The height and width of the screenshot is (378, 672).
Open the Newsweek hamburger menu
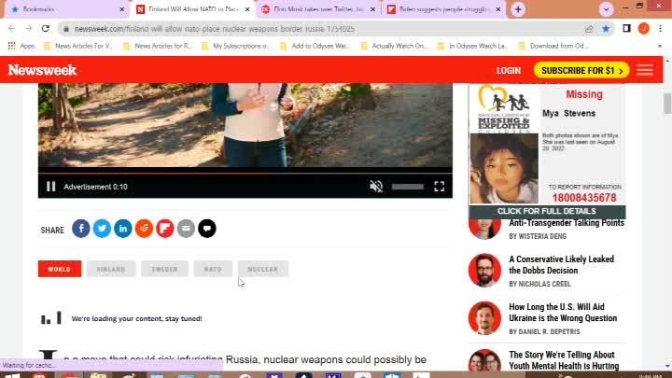645,70
